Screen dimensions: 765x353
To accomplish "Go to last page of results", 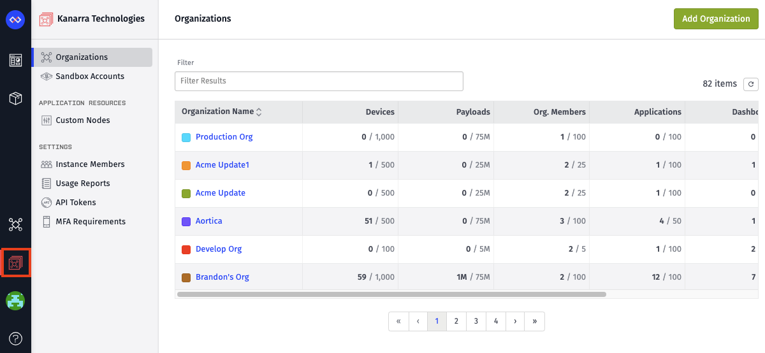I will pos(534,322).
